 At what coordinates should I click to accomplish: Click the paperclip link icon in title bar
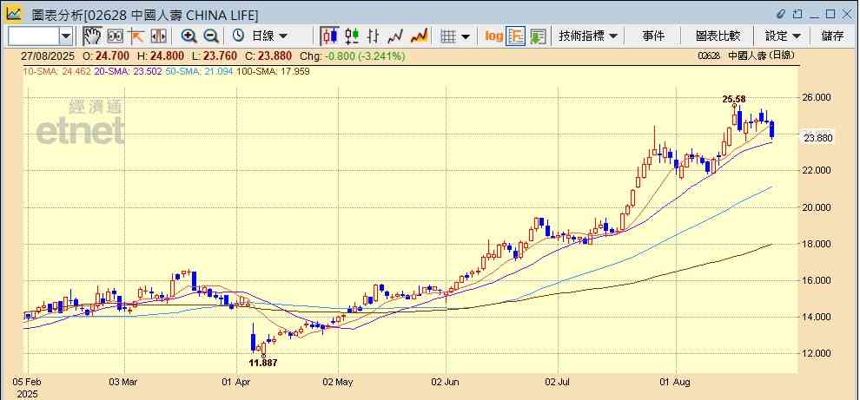(x=781, y=14)
